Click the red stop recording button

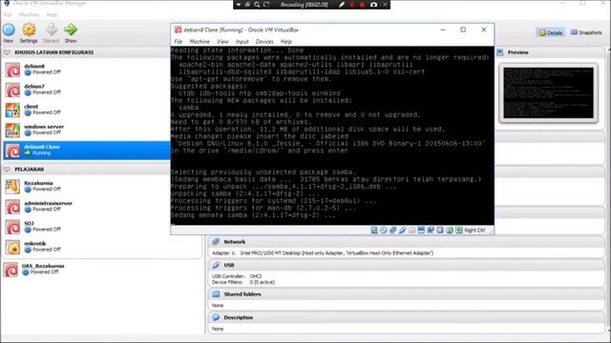[362, 5]
